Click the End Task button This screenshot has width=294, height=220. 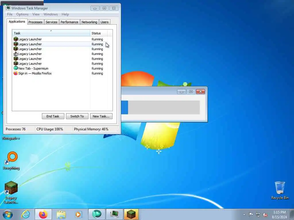[53, 116]
